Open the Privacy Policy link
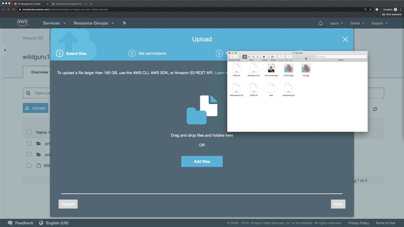Screen dimensions: 404x227 359,223
